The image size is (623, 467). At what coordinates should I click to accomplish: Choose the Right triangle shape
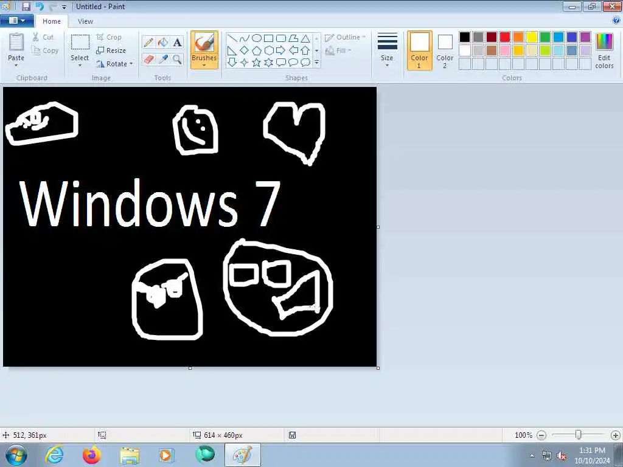coord(232,50)
